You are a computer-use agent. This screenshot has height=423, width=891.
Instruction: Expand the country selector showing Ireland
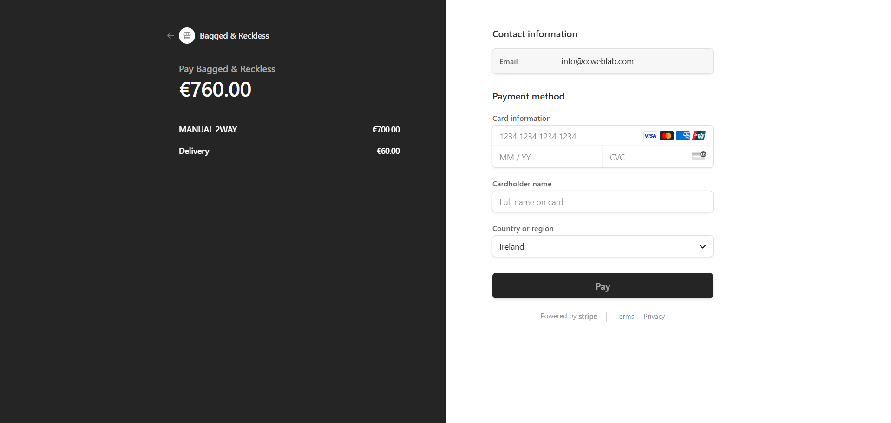(x=602, y=246)
